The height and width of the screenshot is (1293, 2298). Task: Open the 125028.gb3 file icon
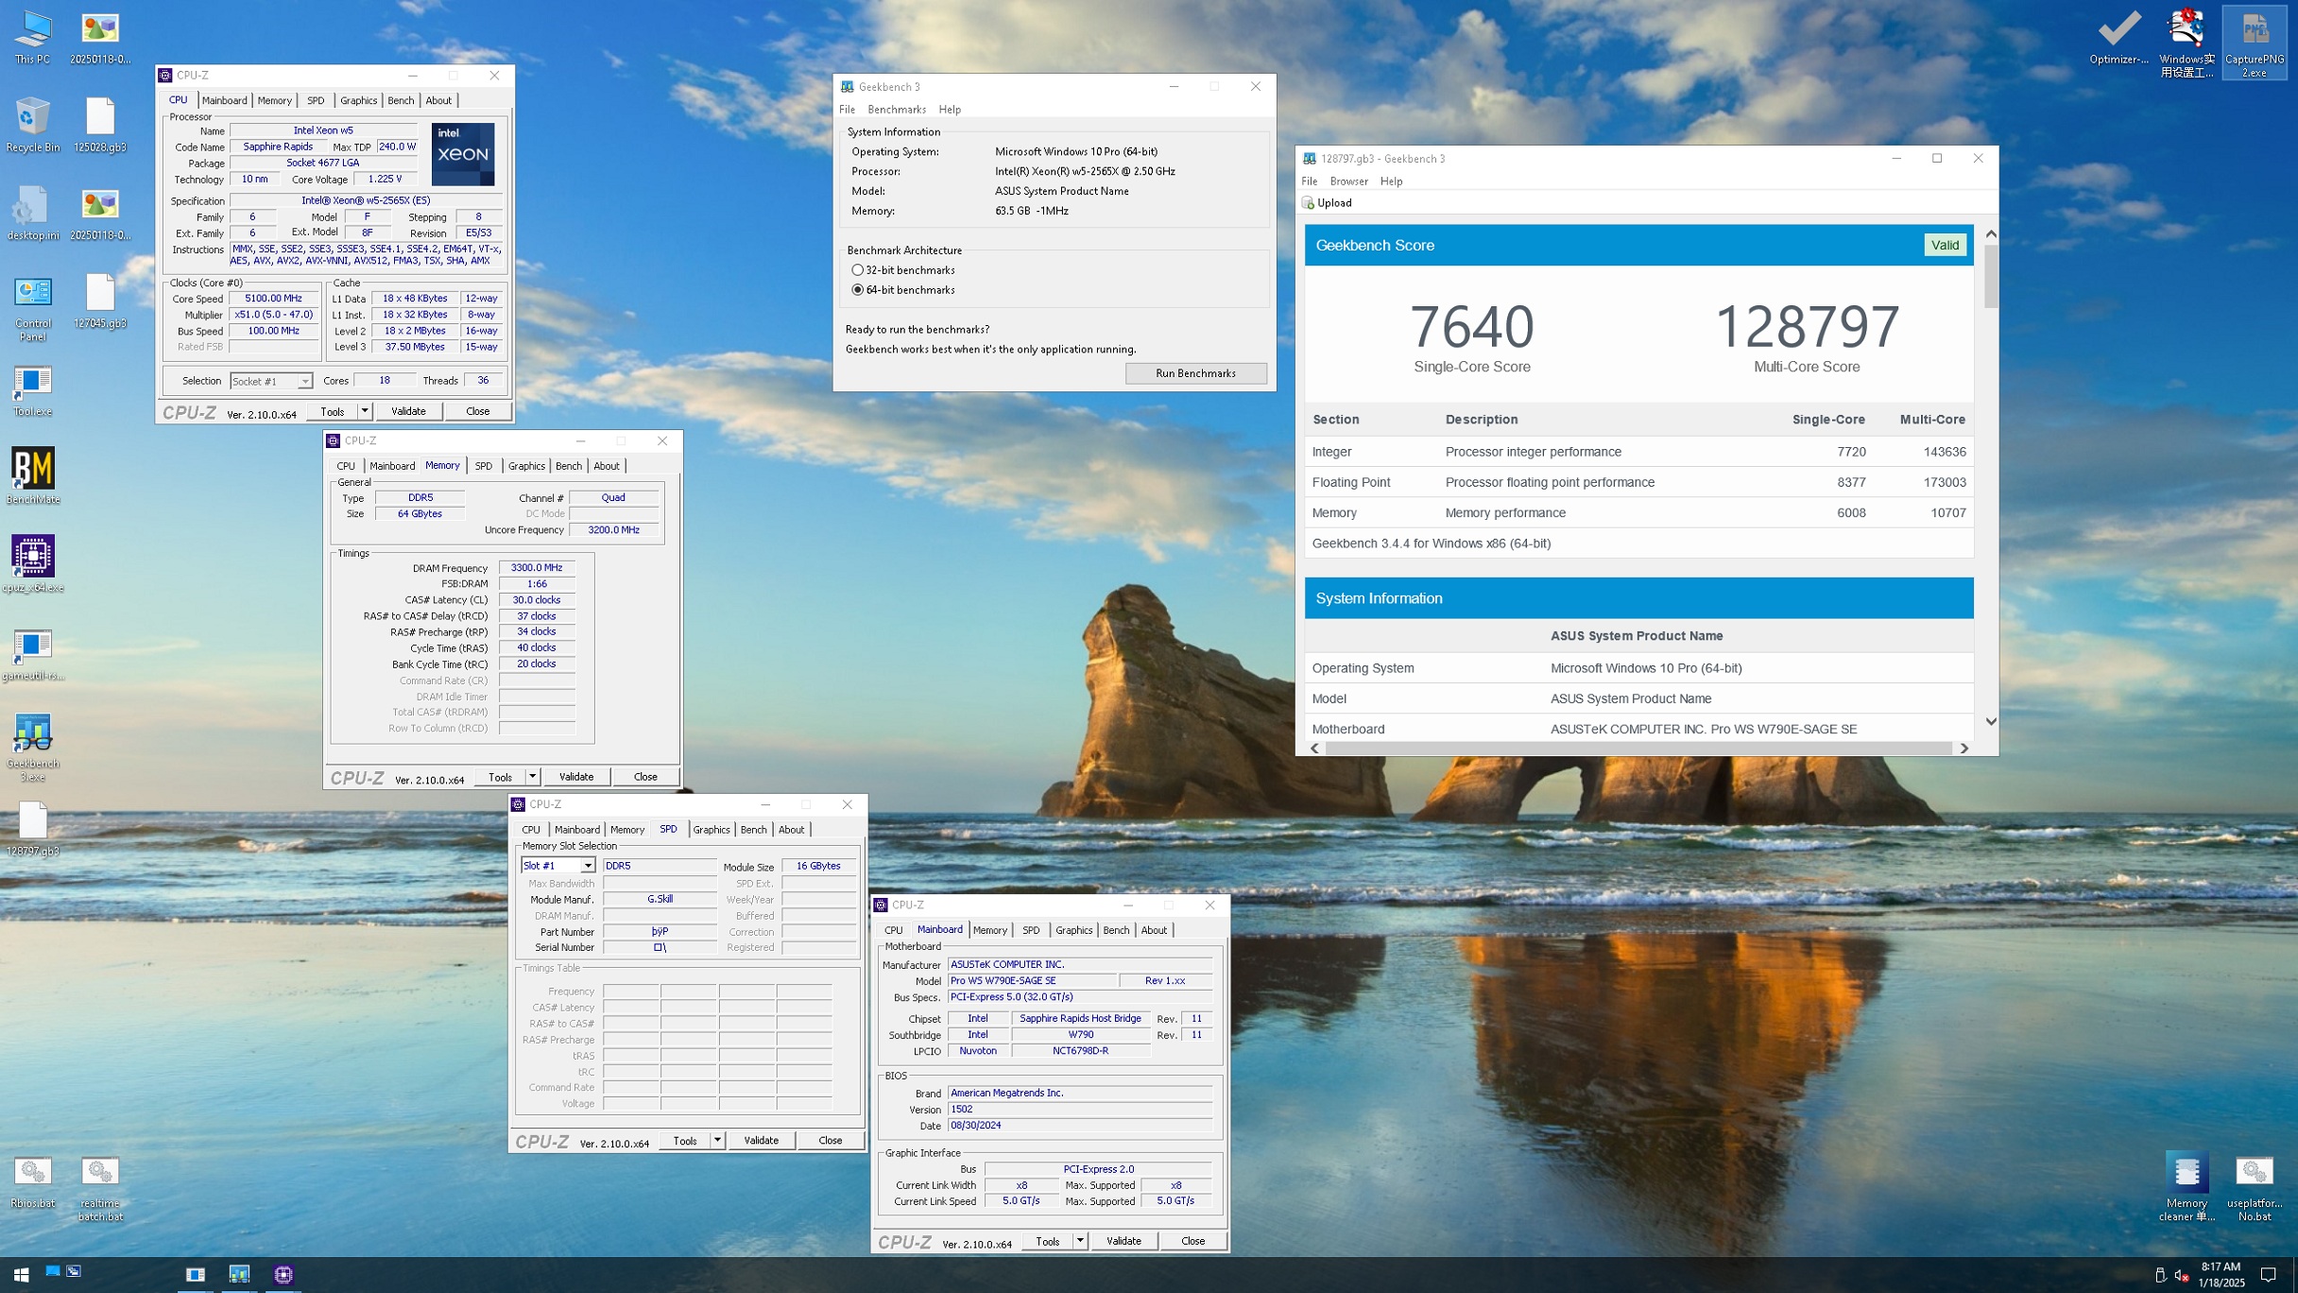pos(100,125)
